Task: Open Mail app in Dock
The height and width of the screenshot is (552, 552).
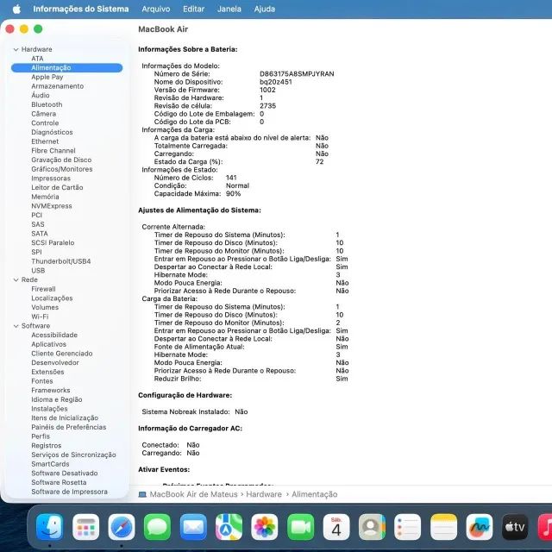Action: pyautogui.click(x=193, y=527)
